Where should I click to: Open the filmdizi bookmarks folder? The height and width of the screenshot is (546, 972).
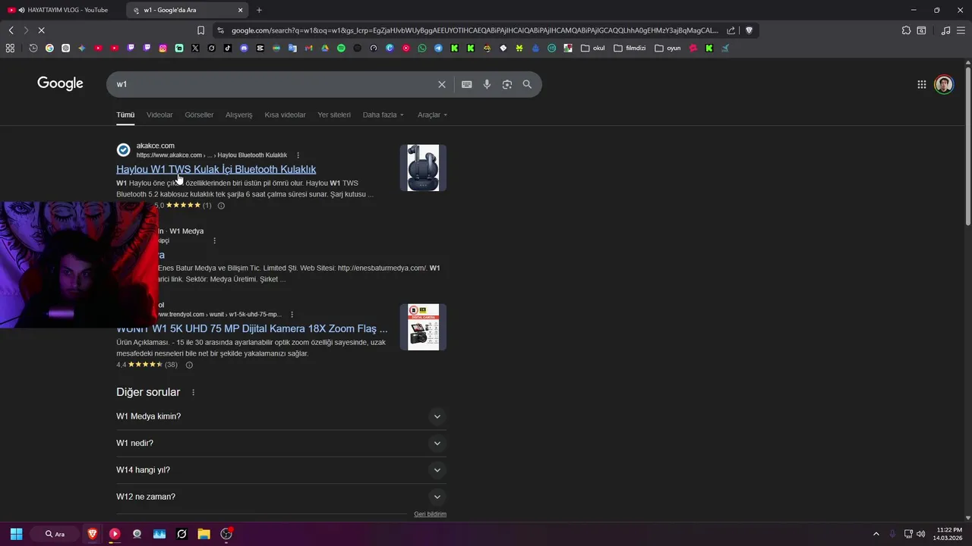(x=630, y=48)
